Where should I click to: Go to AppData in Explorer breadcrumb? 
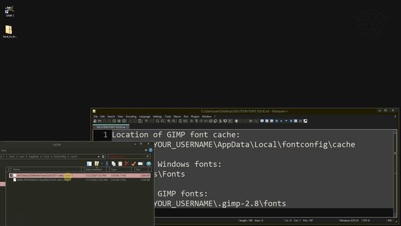click(33, 156)
